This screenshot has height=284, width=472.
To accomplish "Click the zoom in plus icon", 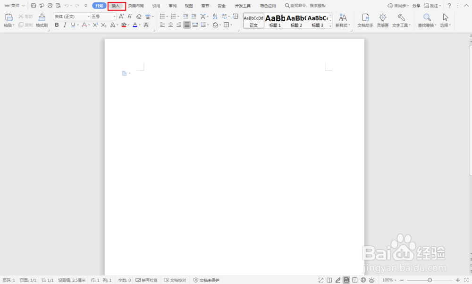I will pyautogui.click(x=458, y=280).
